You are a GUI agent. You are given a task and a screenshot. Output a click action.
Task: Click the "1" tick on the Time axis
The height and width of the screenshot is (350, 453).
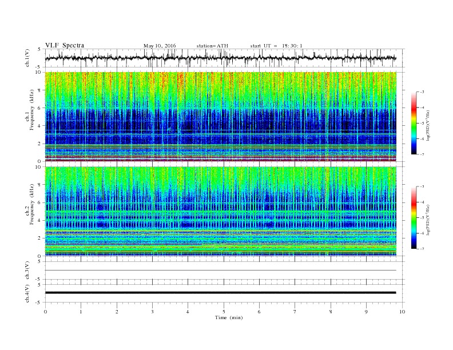point(81,312)
